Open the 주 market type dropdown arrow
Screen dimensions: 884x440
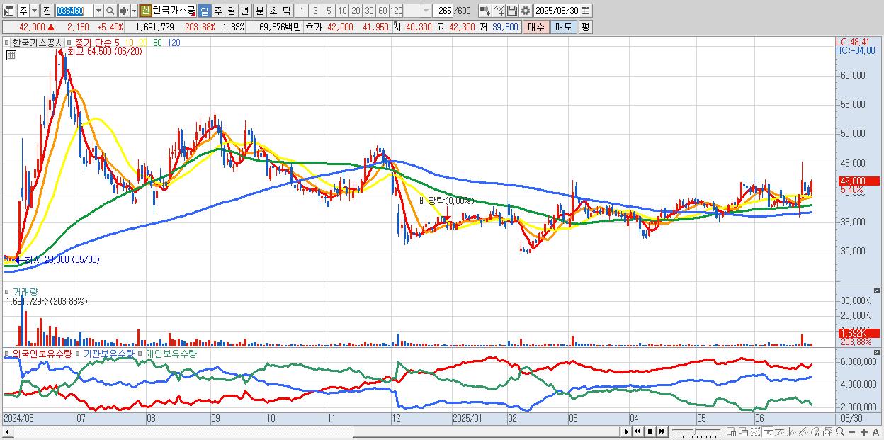coord(34,11)
